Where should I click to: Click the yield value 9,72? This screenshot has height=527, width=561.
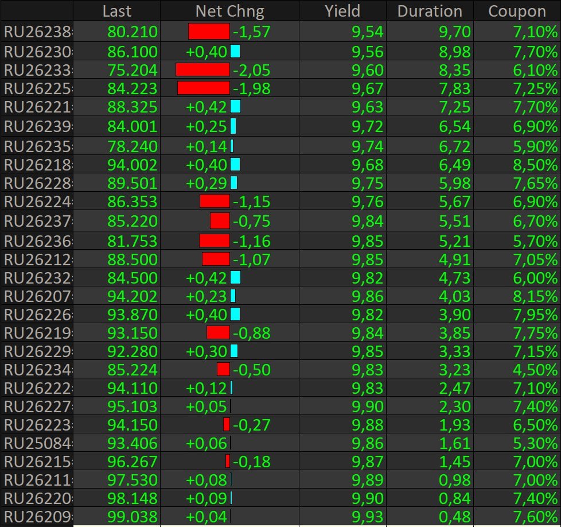point(368,126)
